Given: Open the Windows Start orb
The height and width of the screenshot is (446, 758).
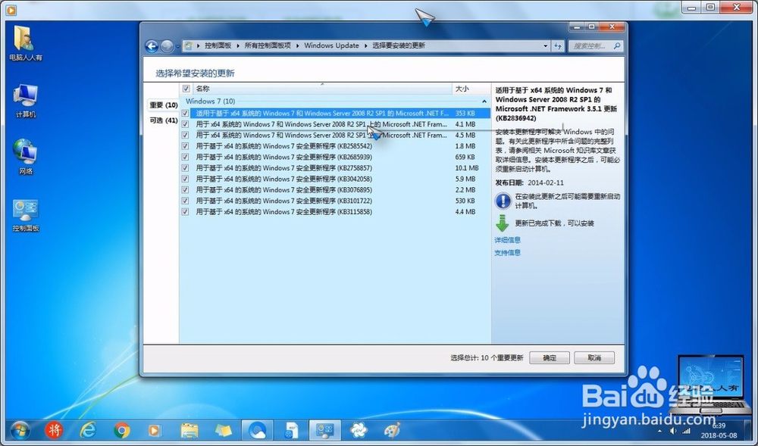Looking at the screenshot, I should tap(20, 429).
